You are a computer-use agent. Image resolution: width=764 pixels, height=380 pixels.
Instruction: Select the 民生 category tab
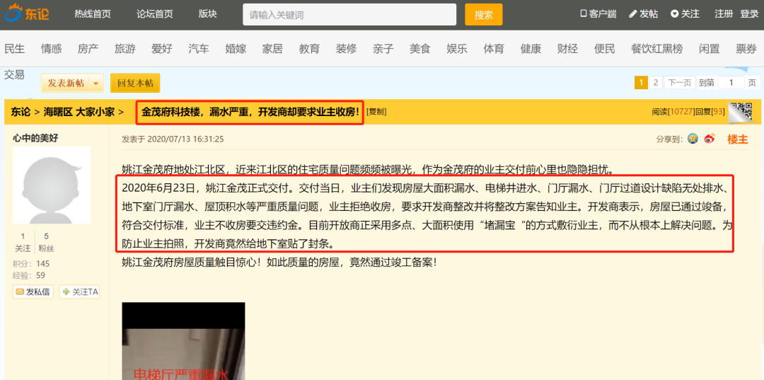(x=15, y=49)
